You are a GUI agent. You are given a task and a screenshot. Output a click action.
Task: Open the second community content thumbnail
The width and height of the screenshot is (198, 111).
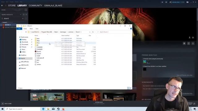(83, 97)
